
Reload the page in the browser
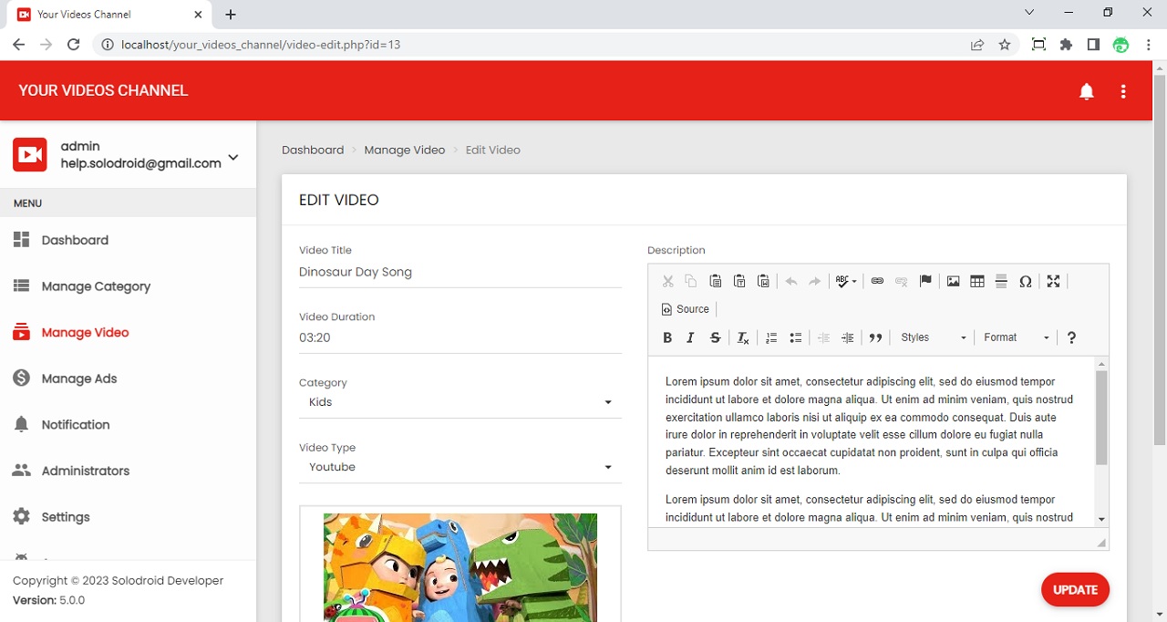pyautogui.click(x=74, y=45)
